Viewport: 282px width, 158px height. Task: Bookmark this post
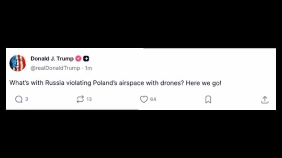(208, 99)
